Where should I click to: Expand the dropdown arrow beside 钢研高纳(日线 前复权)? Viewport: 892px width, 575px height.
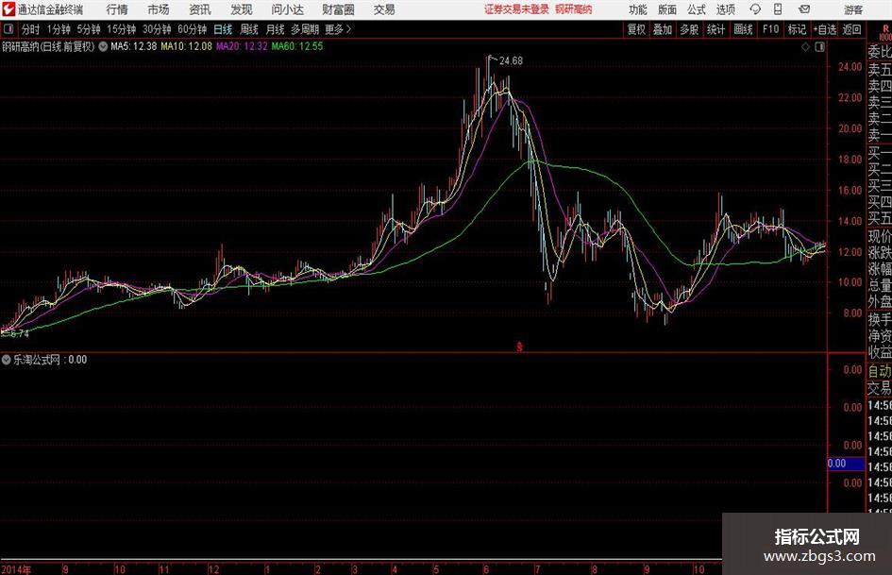tap(103, 46)
